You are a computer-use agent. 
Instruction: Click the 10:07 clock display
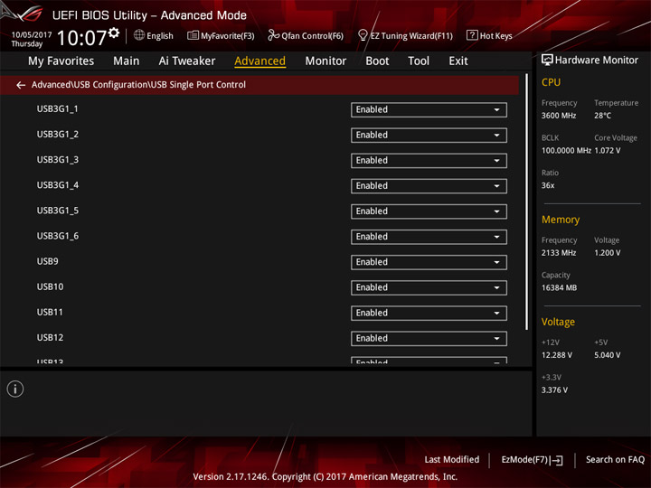(x=81, y=38)
